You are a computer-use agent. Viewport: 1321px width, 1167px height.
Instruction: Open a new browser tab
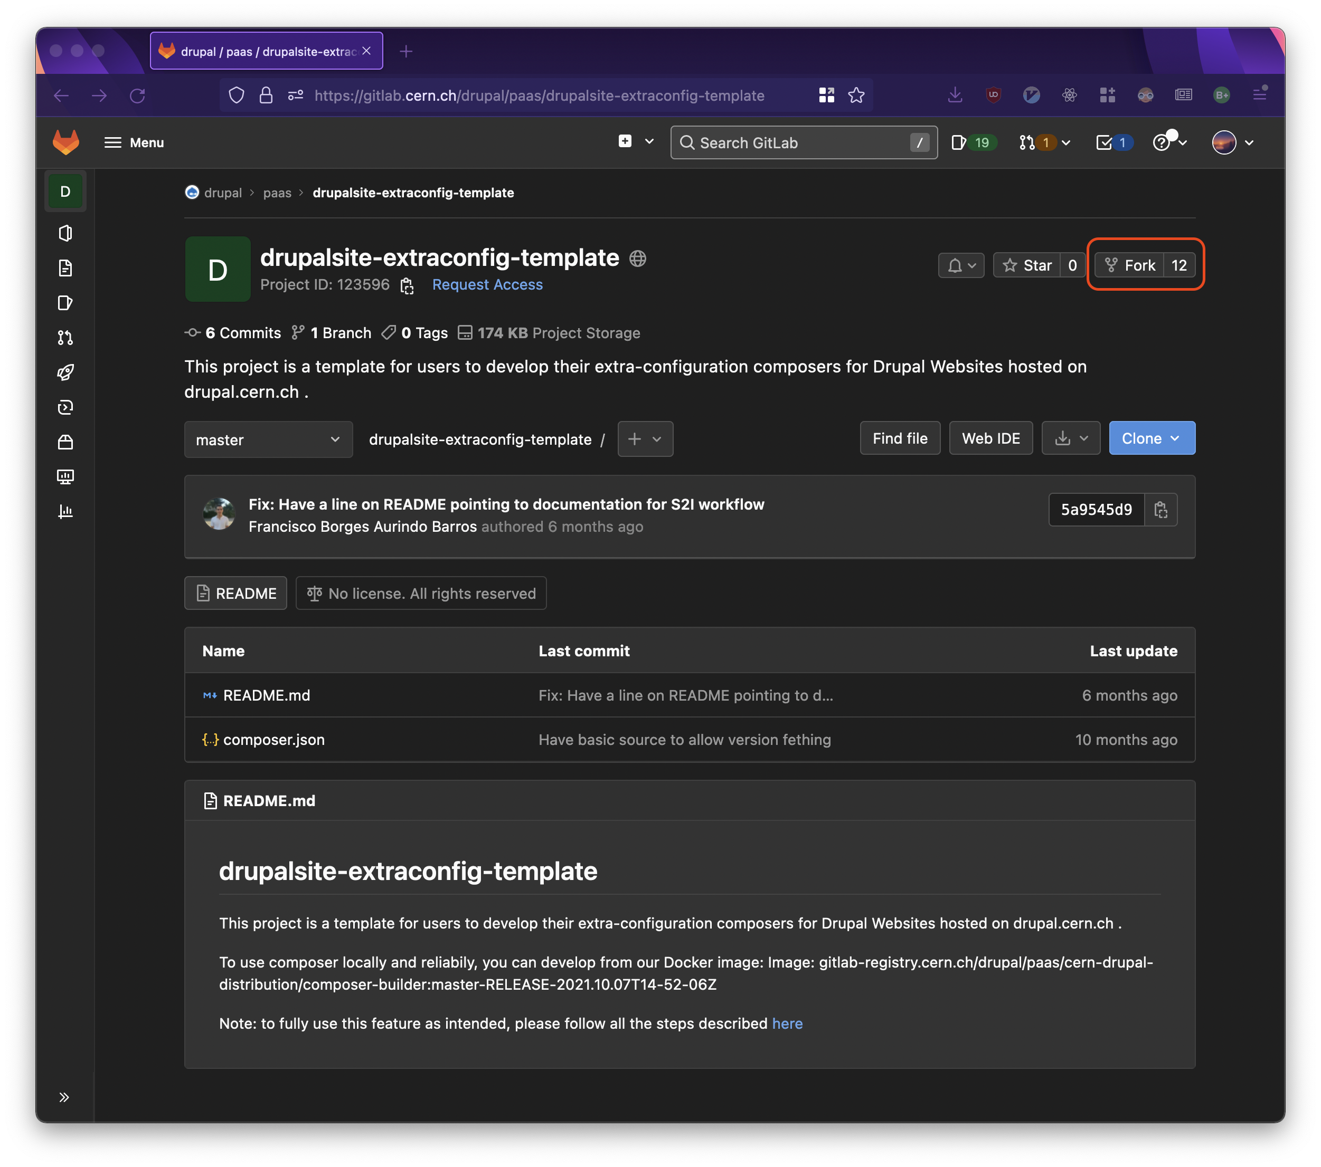(x=405, y=51)
